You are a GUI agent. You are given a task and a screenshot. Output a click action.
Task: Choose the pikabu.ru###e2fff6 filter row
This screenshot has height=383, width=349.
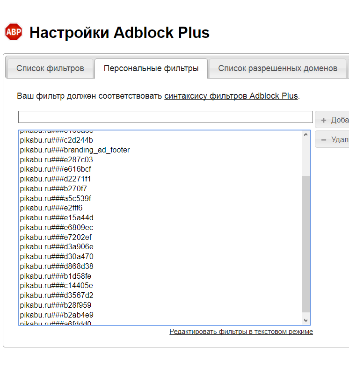point(51,208)
